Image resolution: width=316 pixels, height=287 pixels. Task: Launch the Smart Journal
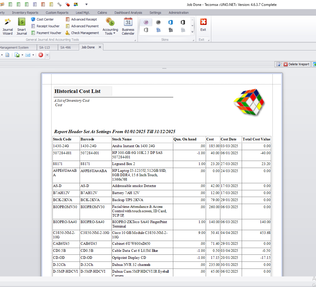point(22,26)
